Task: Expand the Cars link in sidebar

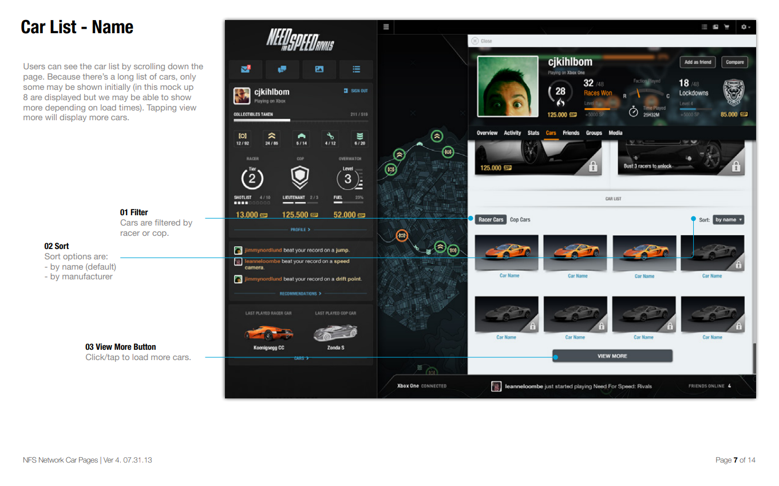Action: click(x=301, y=358)
